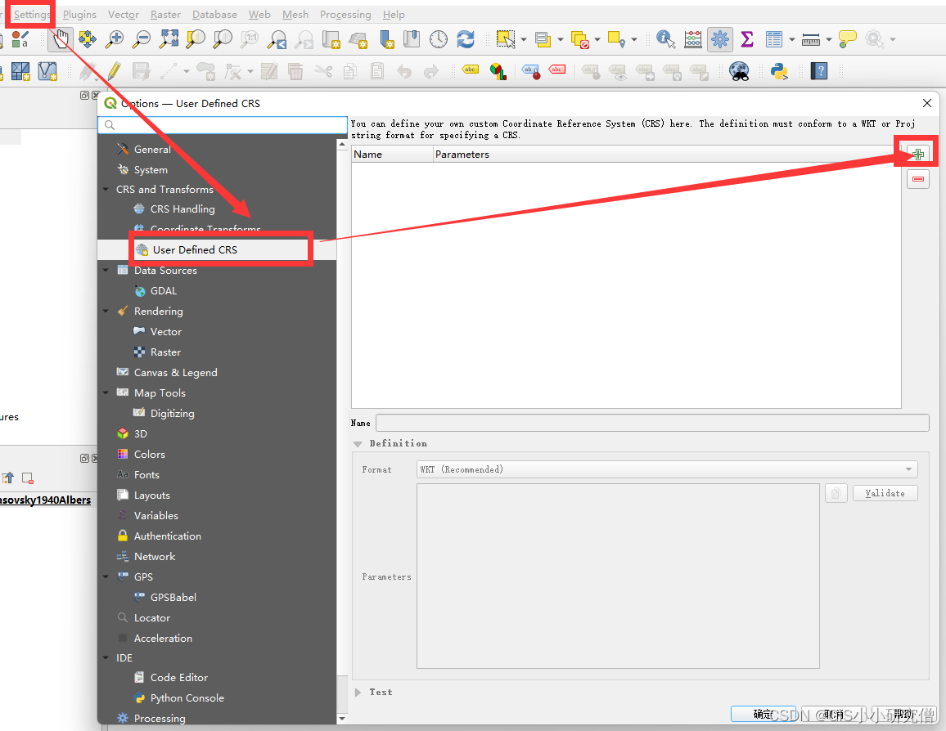The image size is (946, 731).
Task: Select the Measure Line ruler tool
Action: (x=810, y=39)
